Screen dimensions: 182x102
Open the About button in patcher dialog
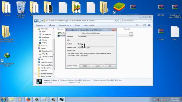97,66
